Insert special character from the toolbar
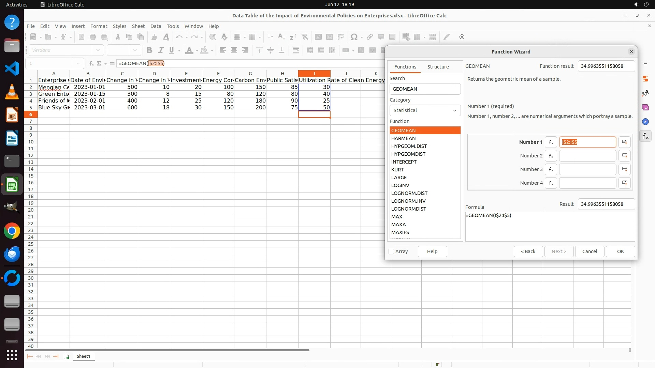This screenshot has width=655, height=368. pyautogui.click(x=354, y=37)
